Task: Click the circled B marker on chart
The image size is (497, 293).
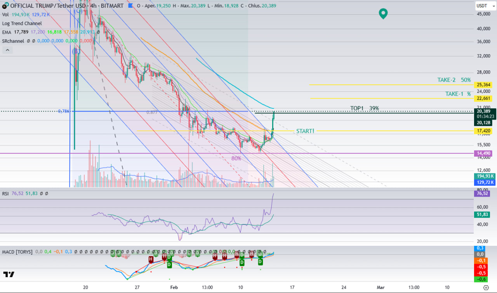Action: (x=76, y=51)
